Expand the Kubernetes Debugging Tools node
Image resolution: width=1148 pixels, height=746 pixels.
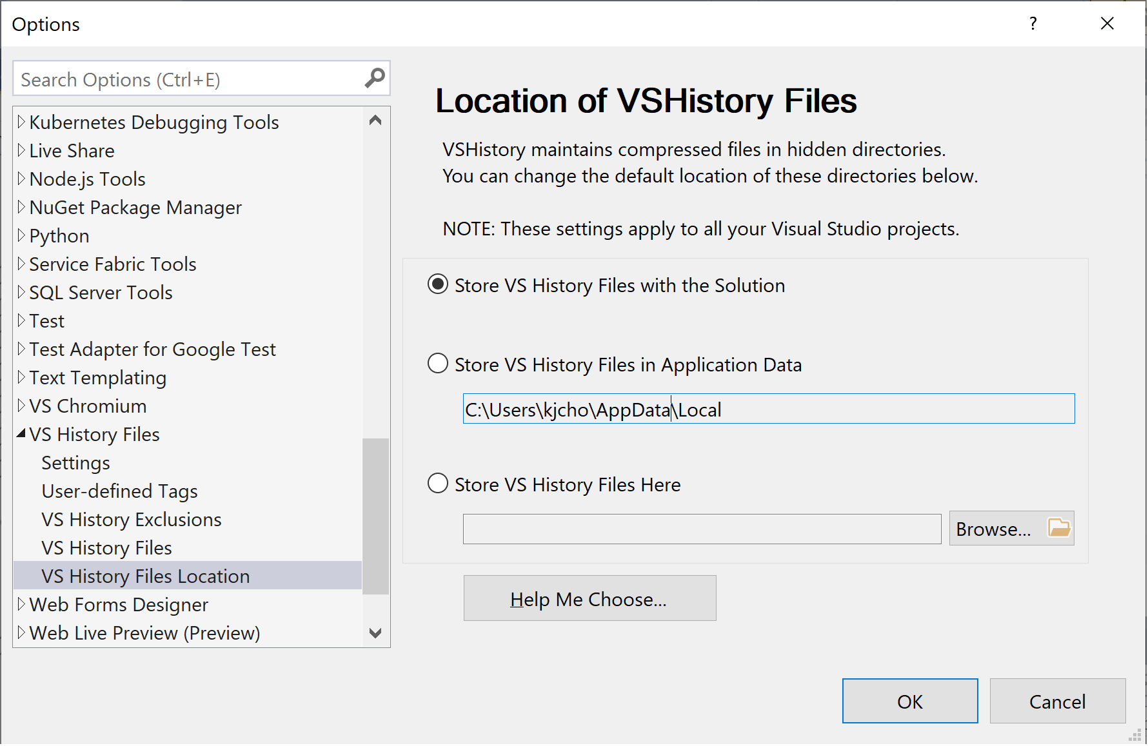[x=21, y=122]
